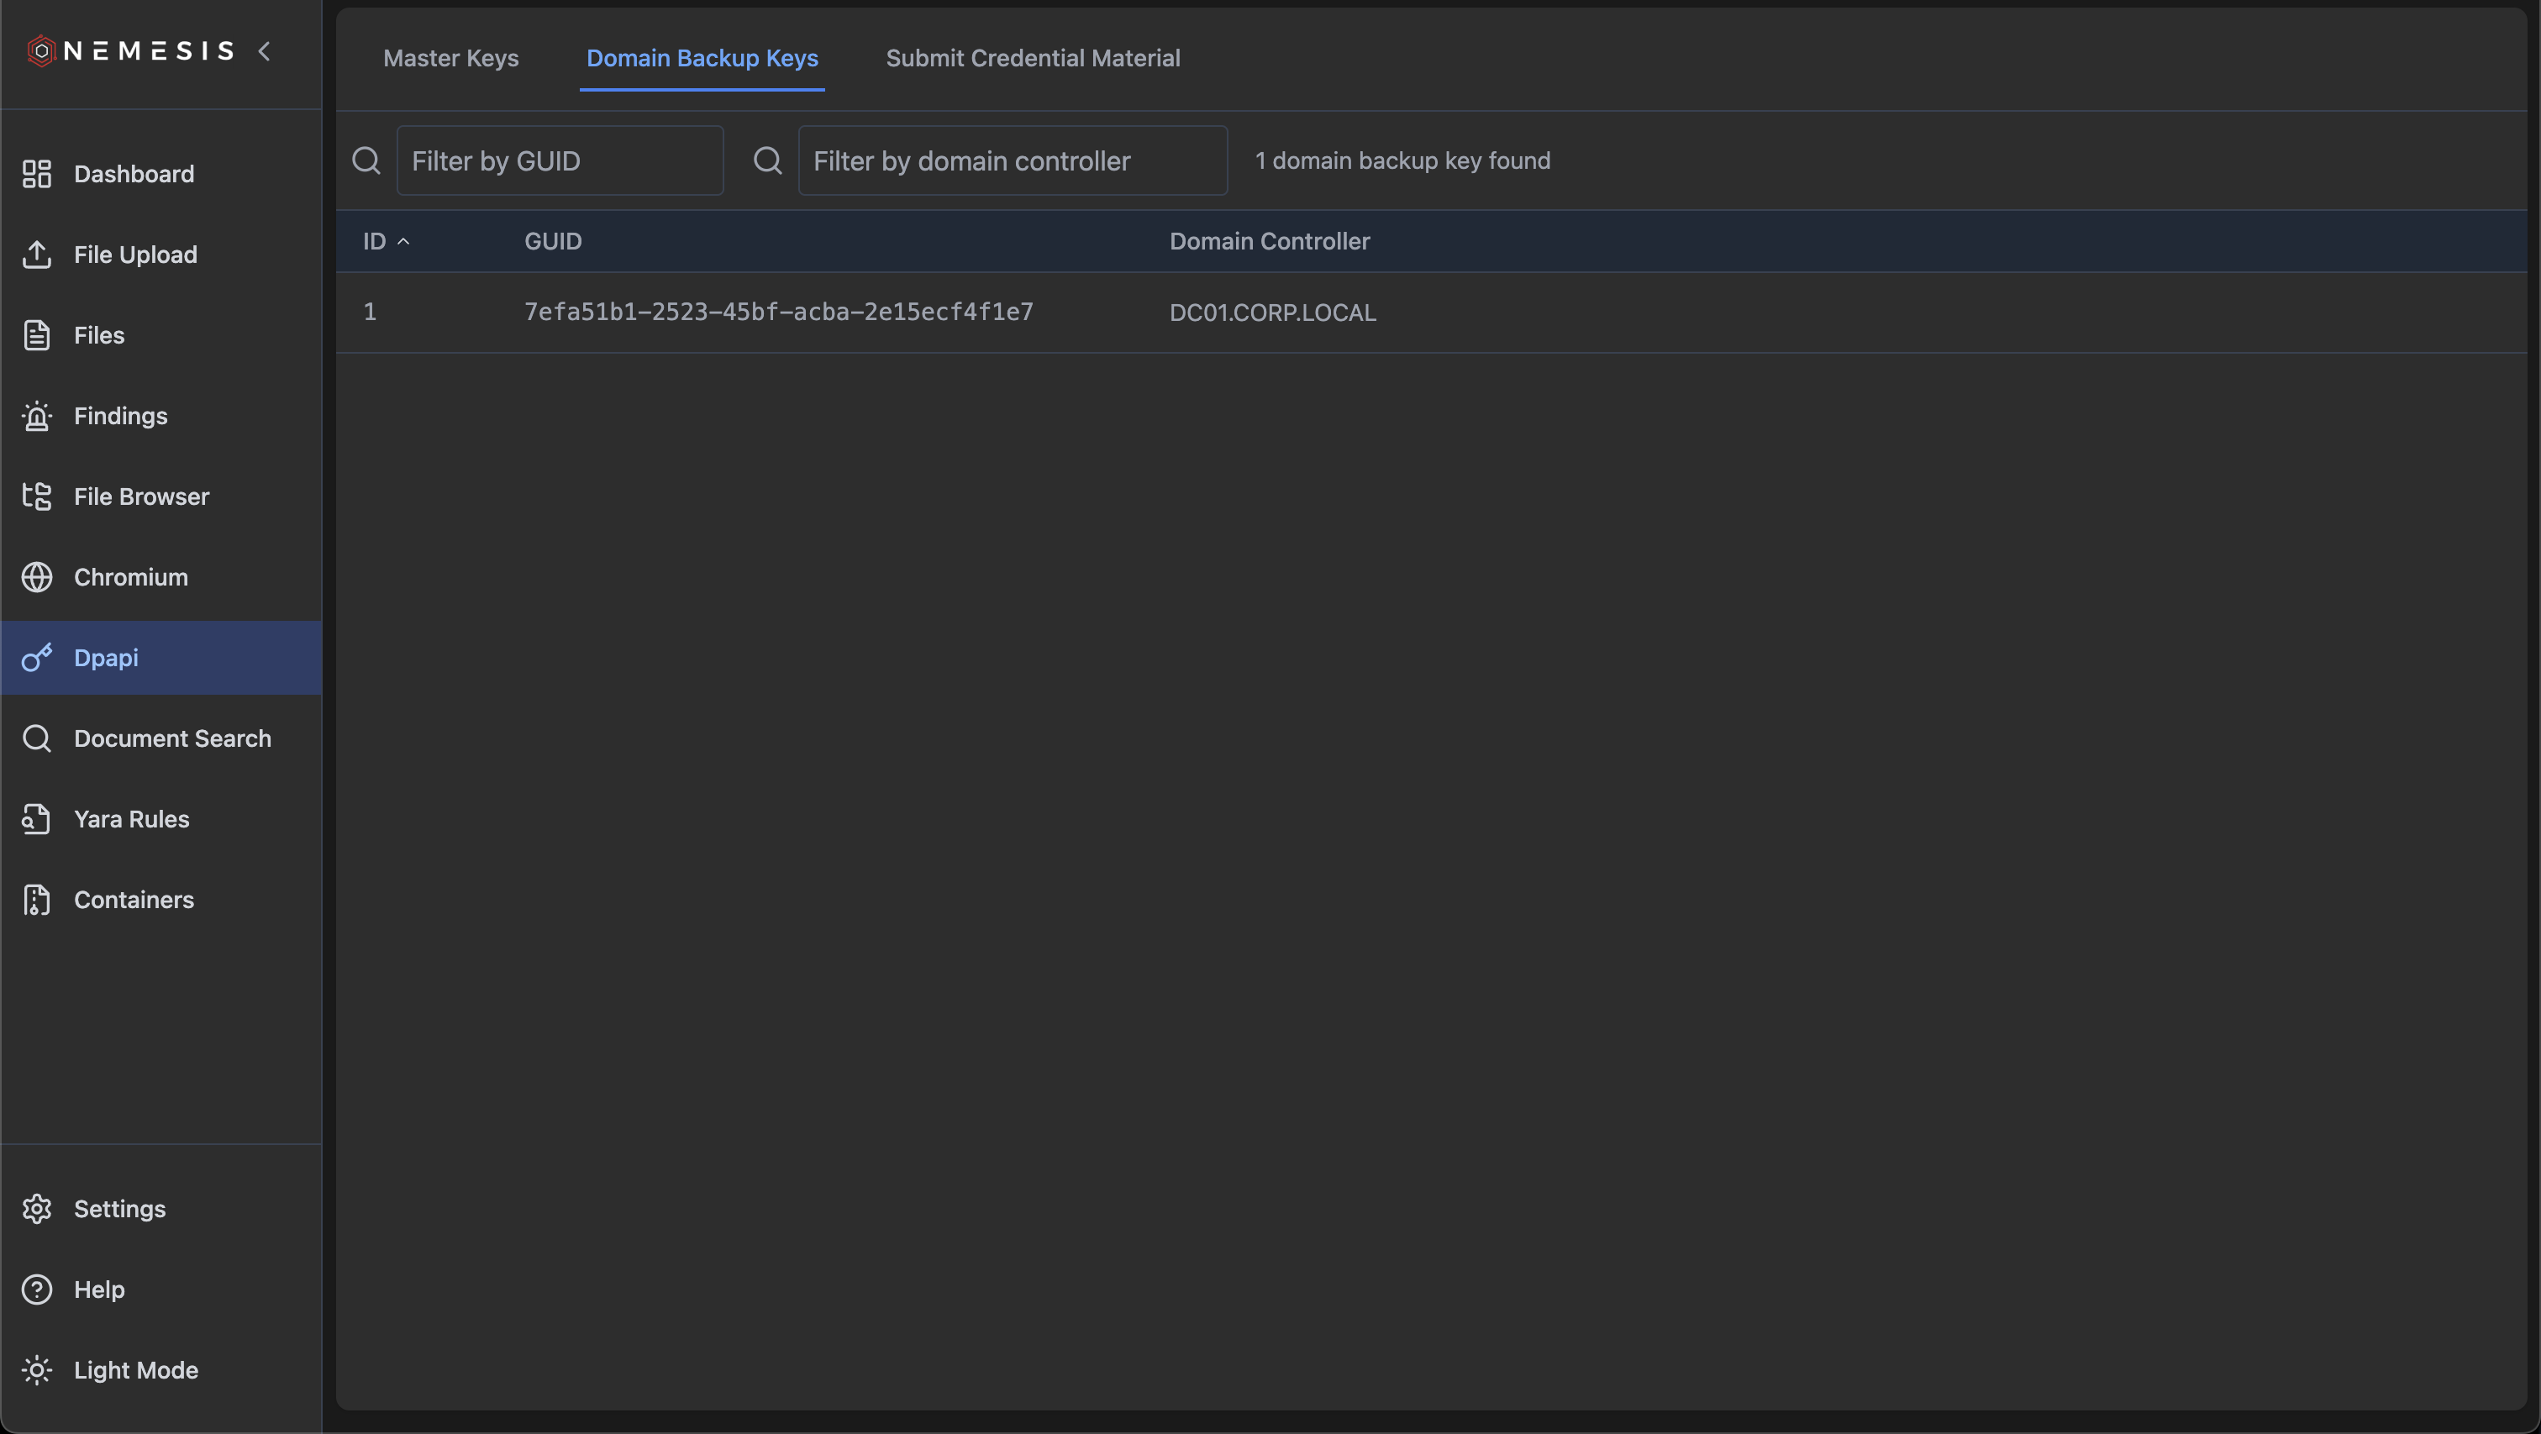Click the Dashboard grid icon
This screenshot has width=2541, height=1434.
[36, 174]
